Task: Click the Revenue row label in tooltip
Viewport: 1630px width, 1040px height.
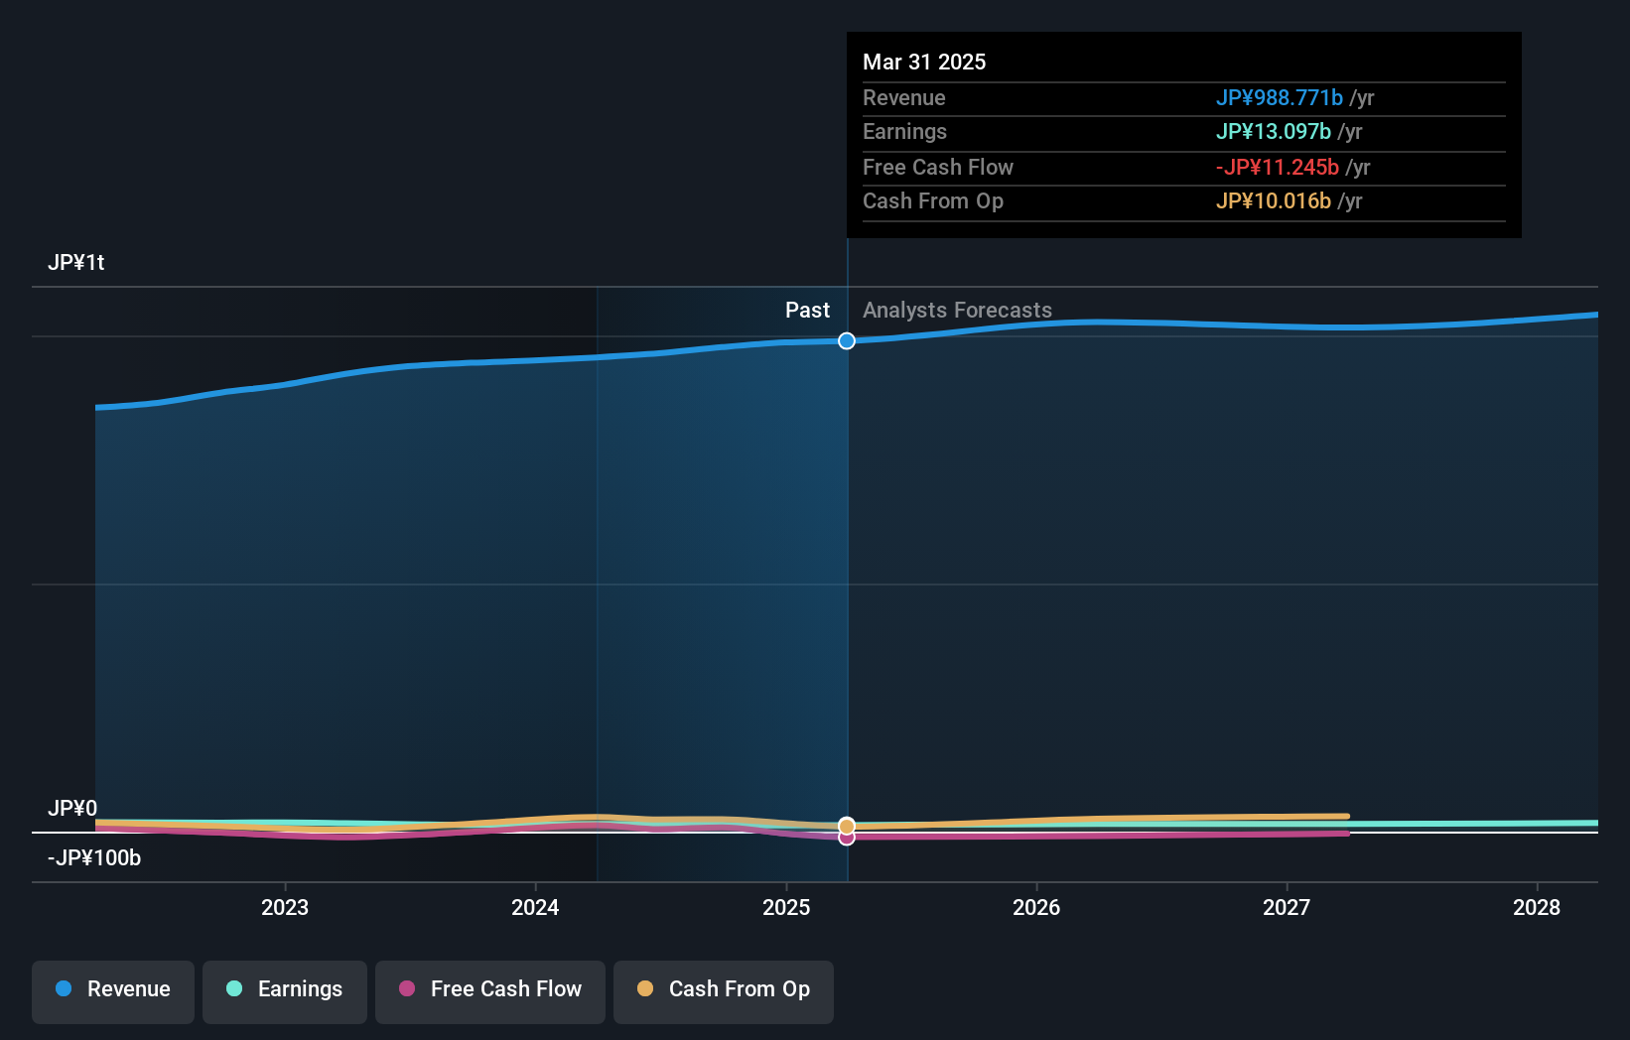Action: (904, 97)
